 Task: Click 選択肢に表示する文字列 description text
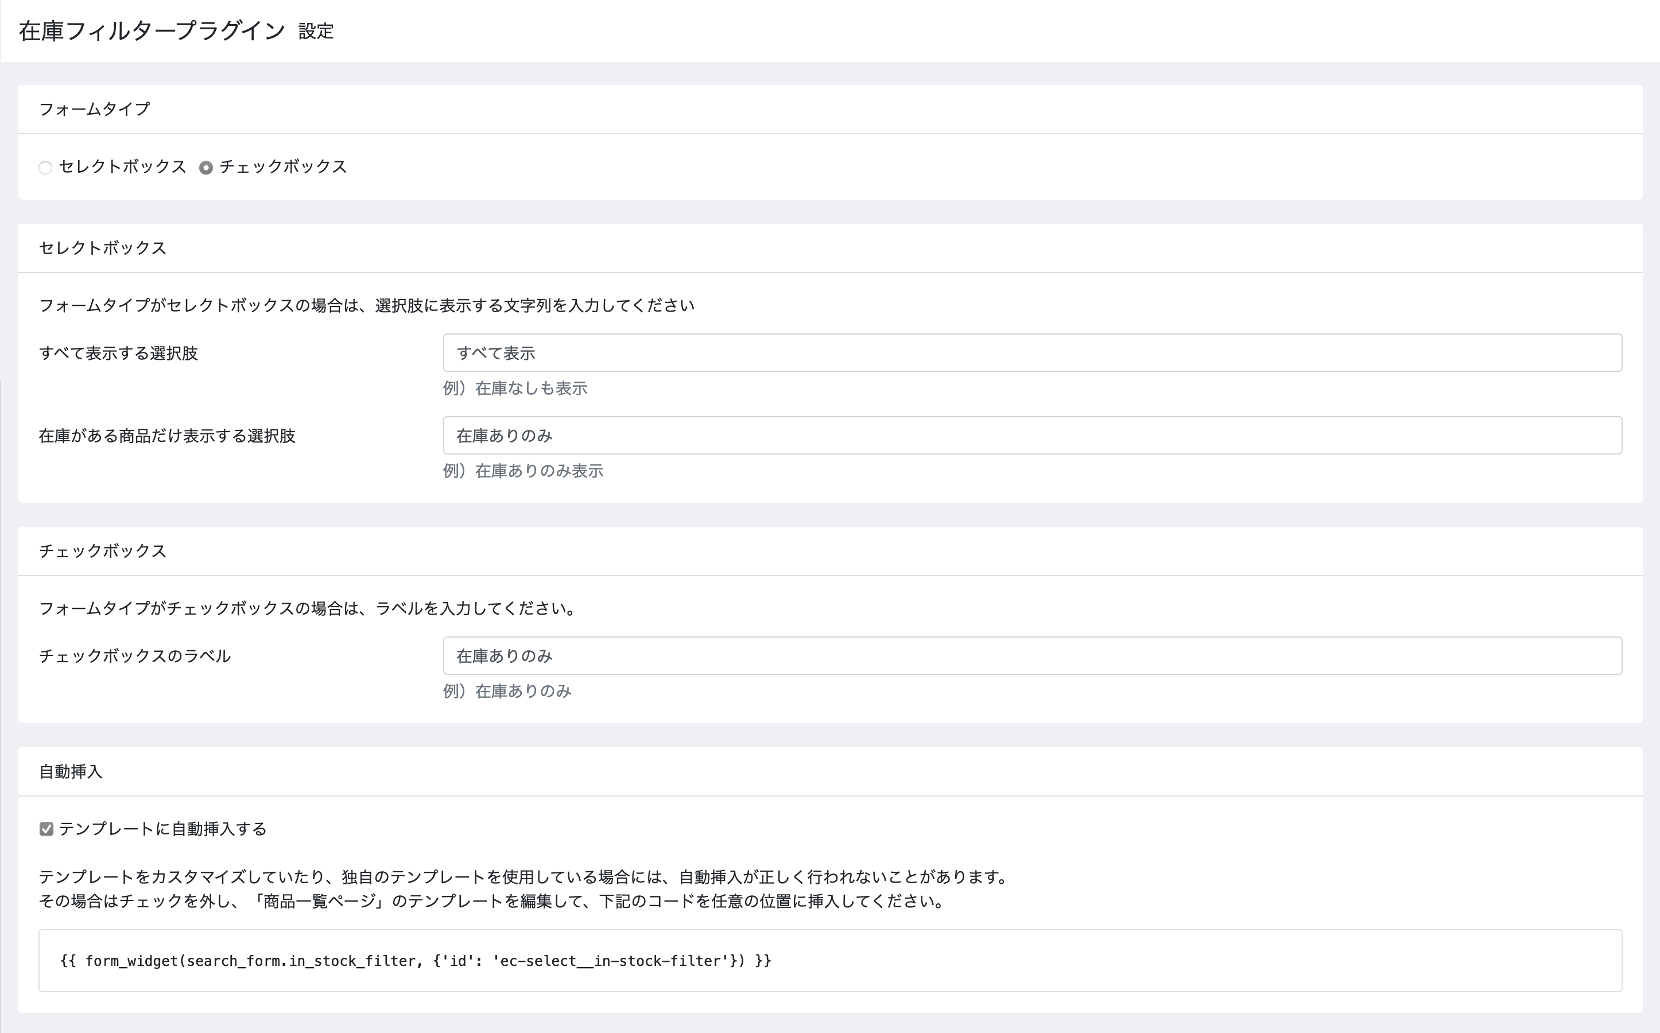(x=366, y=305)
